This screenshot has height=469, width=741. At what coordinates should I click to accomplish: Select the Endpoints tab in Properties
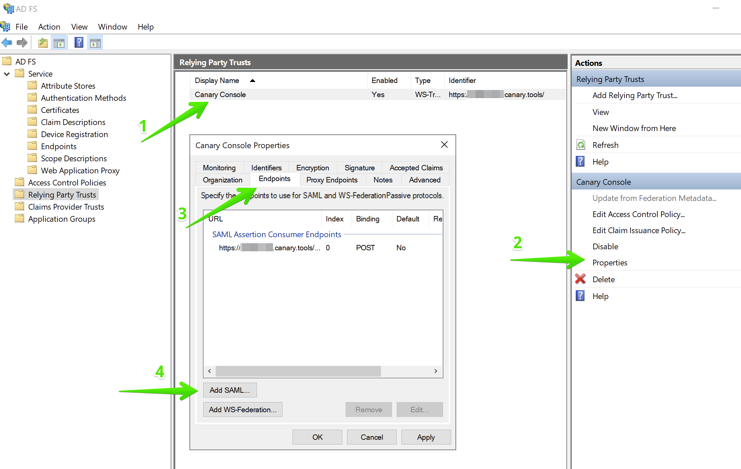click(274, 179)
